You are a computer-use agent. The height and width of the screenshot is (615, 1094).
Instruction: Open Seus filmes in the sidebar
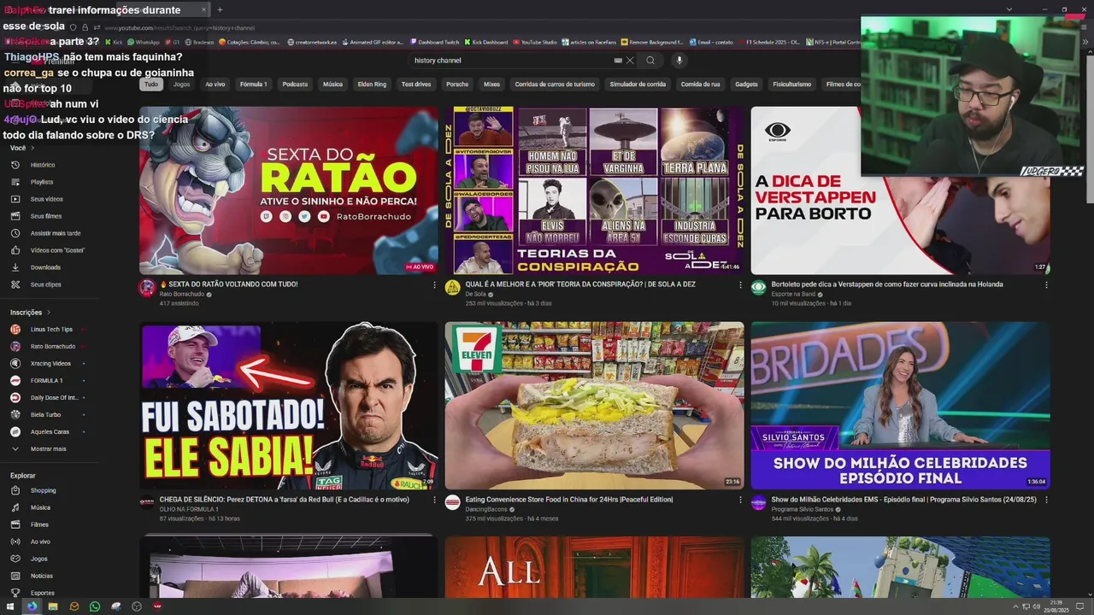(x=46, y=216)
